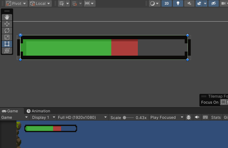
Task: Toggle 2D scene view mode
Action: 167,4
